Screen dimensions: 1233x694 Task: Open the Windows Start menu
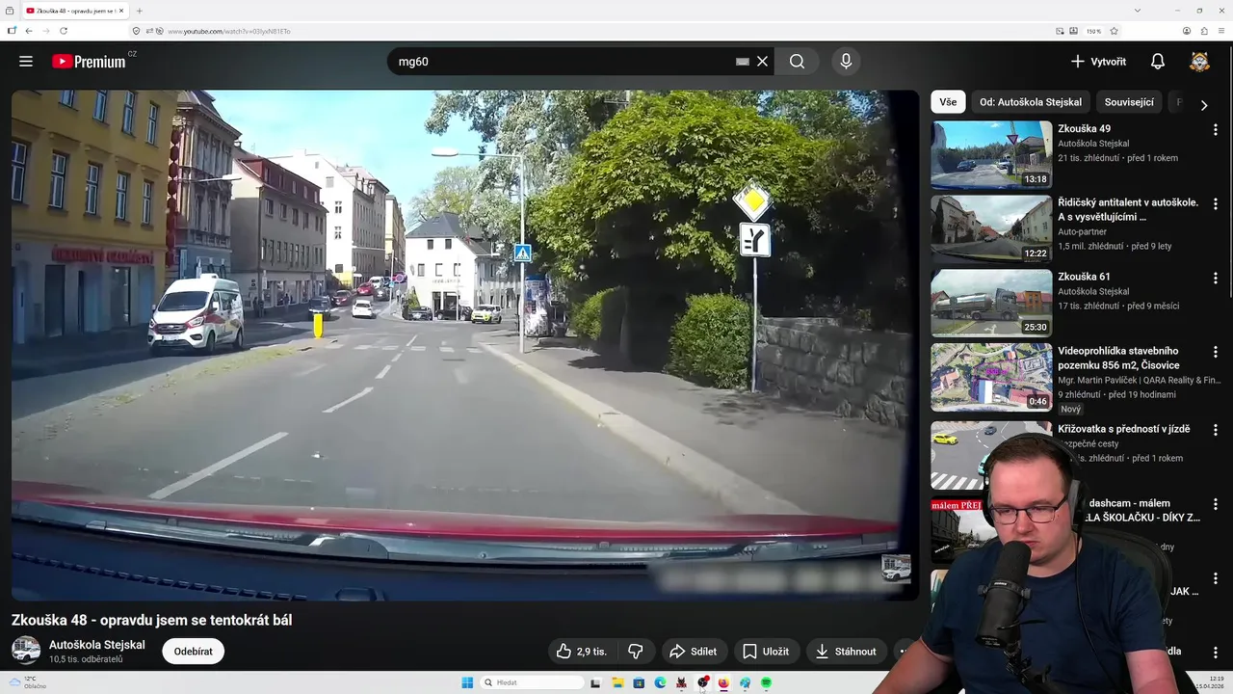[467, 682]
